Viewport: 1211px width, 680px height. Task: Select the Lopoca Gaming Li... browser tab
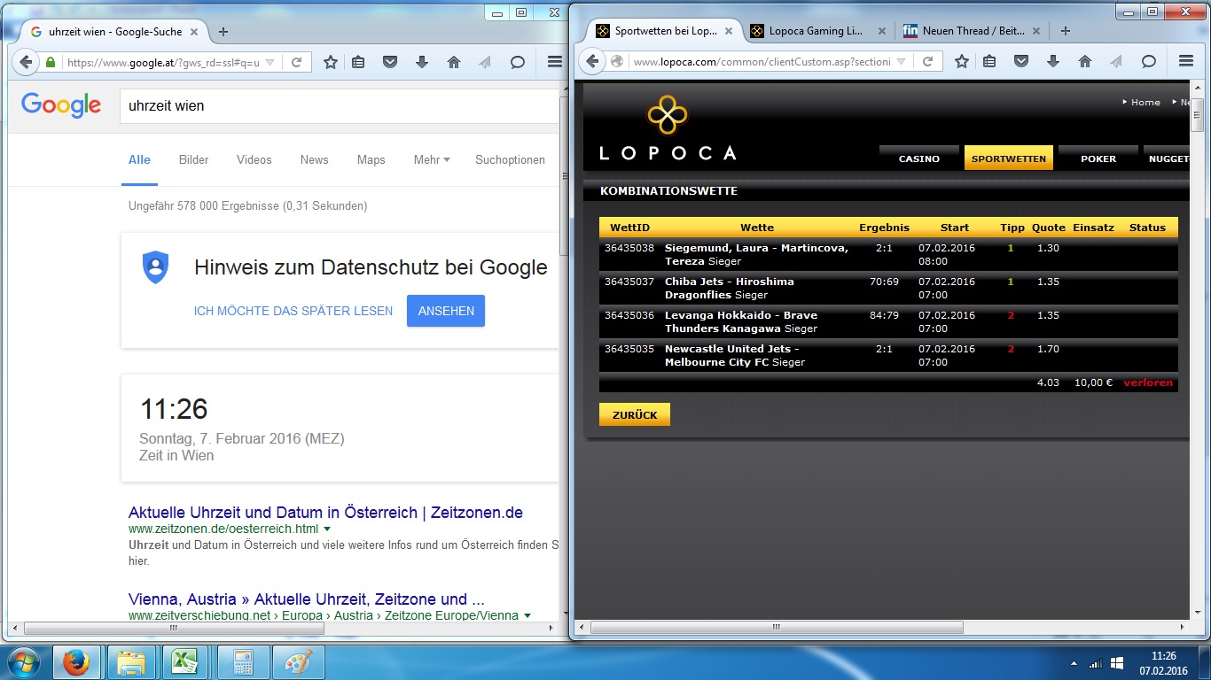816,31
